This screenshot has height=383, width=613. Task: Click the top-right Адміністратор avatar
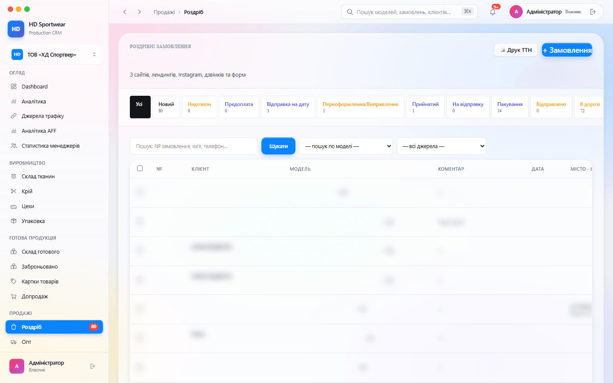click(x=516, y=12)
